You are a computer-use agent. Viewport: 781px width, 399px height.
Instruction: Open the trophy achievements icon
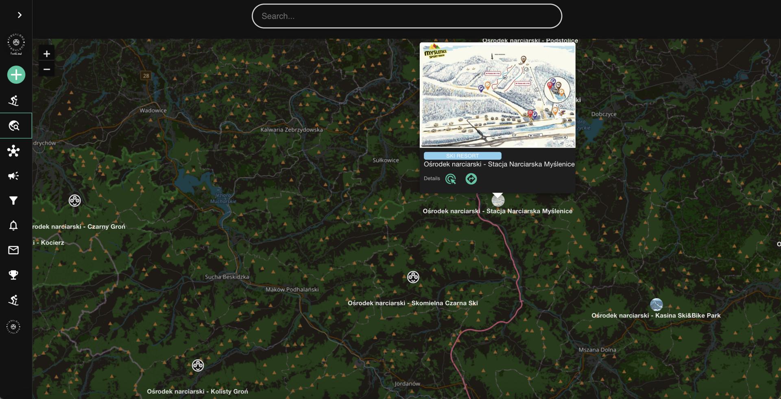(13, 275)
